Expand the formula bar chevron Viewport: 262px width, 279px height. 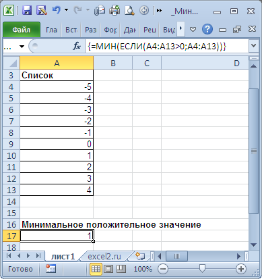click(254, 46)
